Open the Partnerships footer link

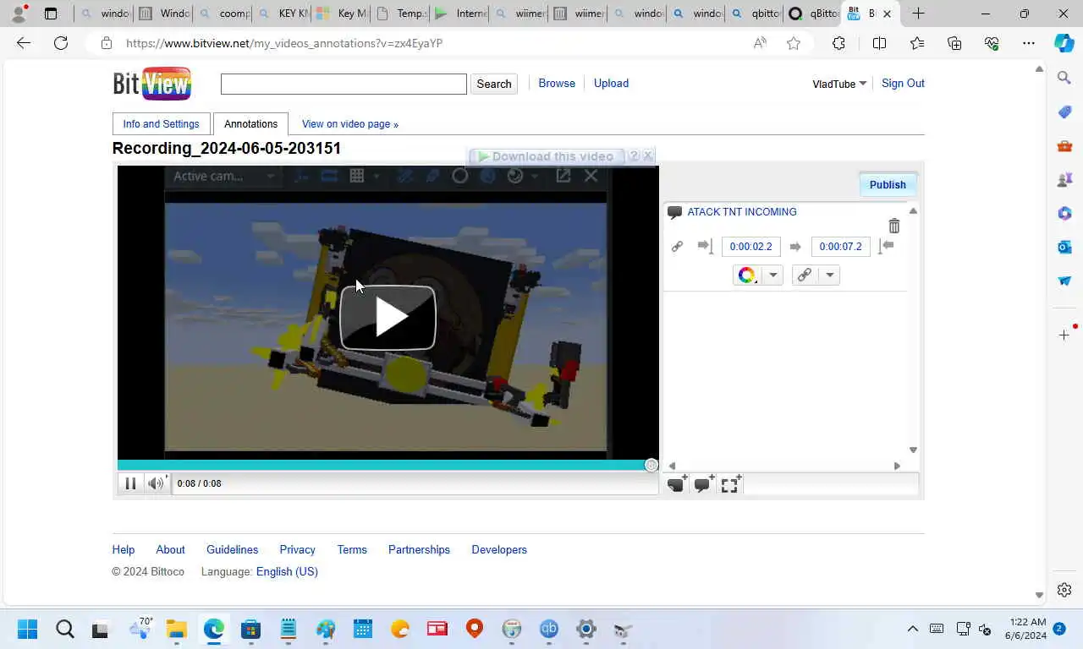pyautogui.click(x=419, y=549)
